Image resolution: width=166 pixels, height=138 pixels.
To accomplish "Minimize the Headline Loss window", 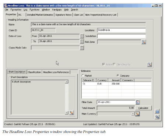I will [153, 6].
